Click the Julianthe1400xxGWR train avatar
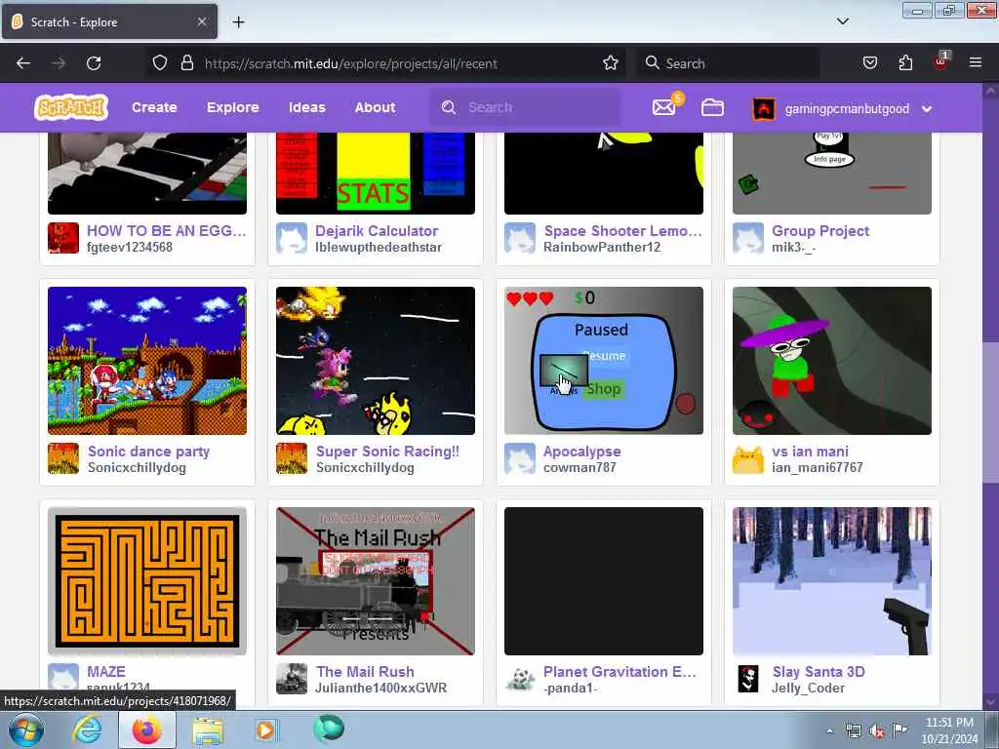999x749 pixels. 291,679
